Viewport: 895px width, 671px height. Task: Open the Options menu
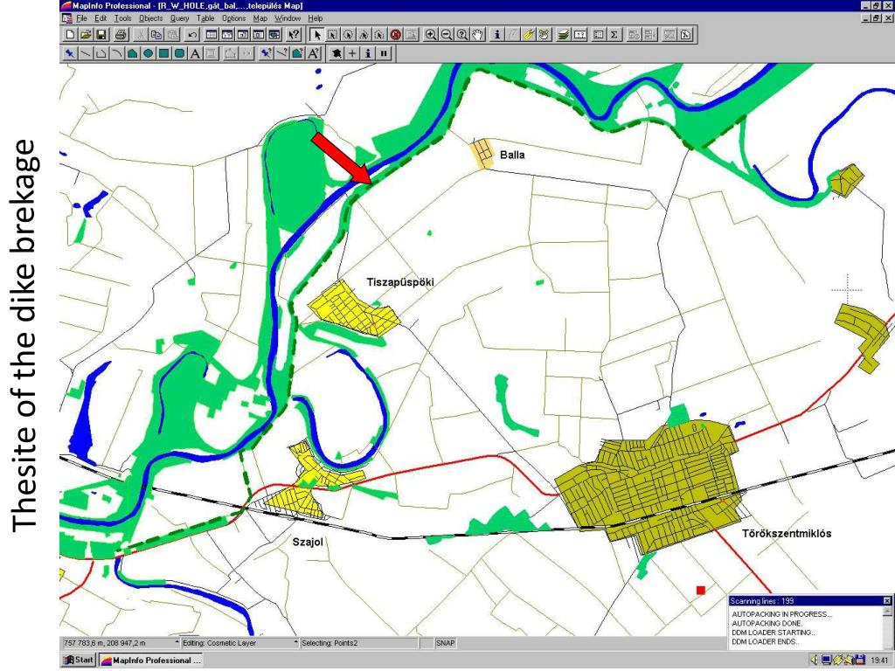[233, 18]
